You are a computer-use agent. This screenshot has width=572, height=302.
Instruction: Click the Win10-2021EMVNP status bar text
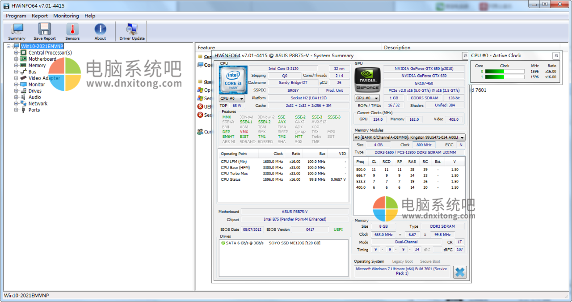pyautogui.click(x=26, y=295)
